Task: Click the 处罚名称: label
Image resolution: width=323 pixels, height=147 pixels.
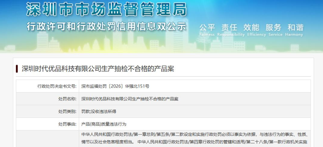Action: [67, 99]
